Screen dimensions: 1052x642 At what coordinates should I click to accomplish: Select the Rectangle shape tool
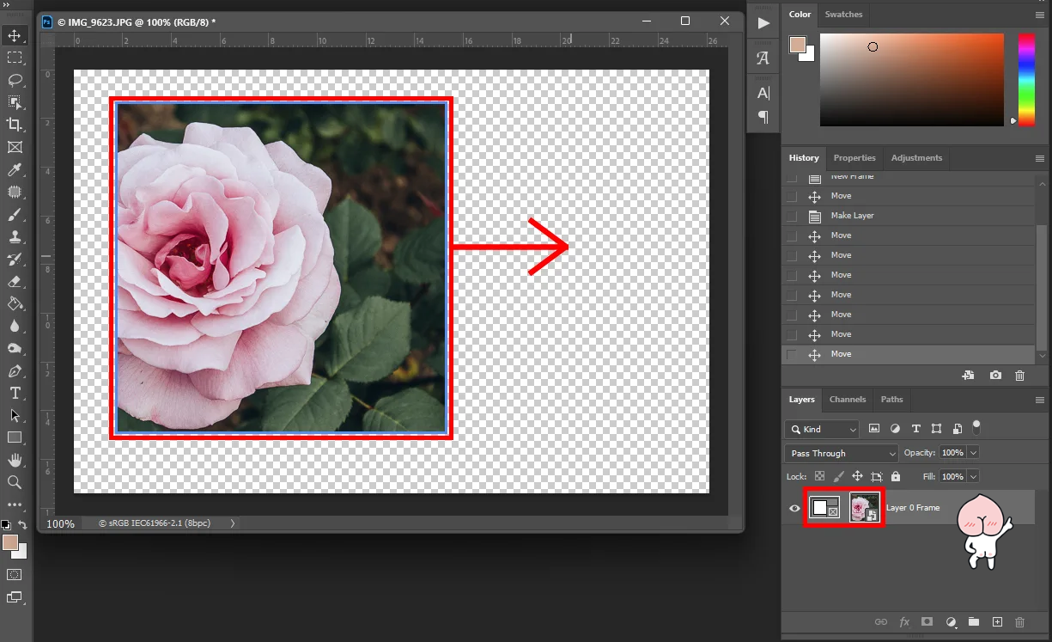15,437
